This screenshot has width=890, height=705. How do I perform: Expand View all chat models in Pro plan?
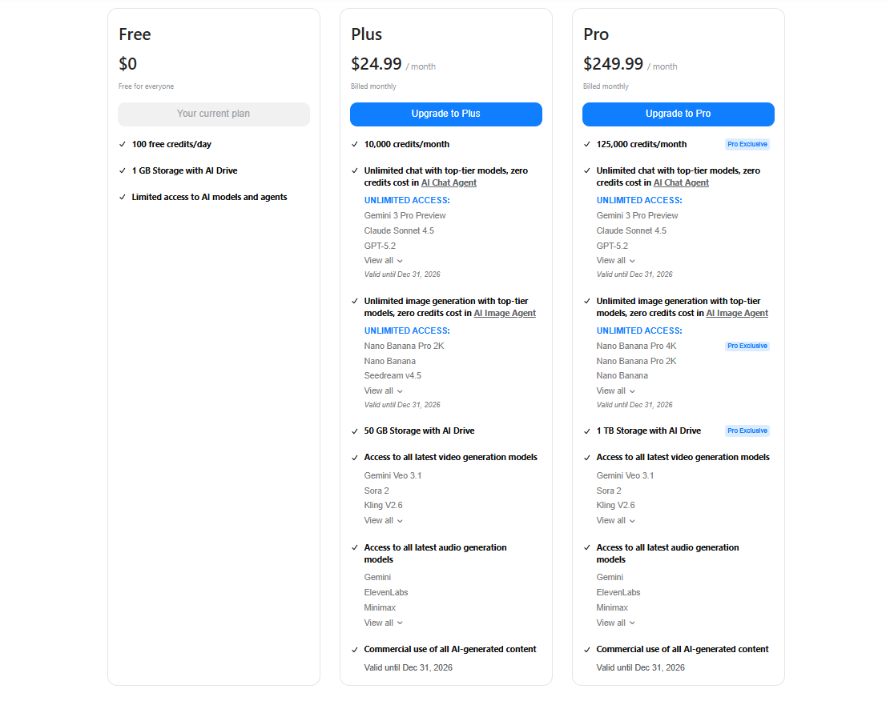615,260
